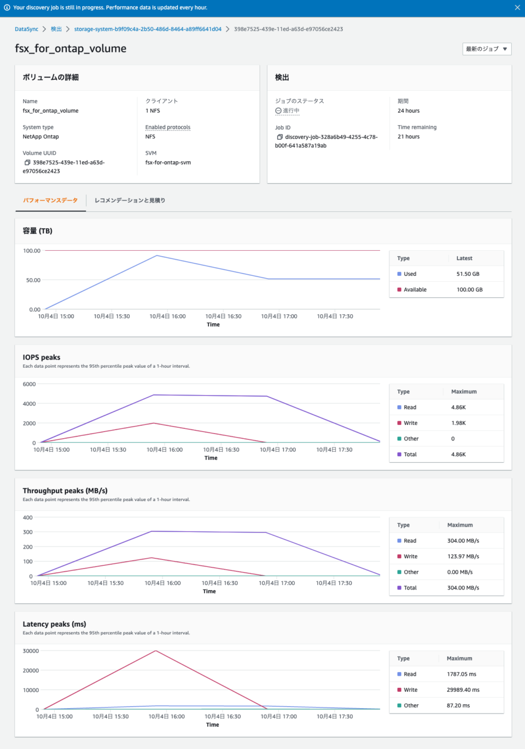The height and width of the screenshot is (749, 525).
Task: Open the 最新のジョブ dropdown
Action: click(486, 49)
